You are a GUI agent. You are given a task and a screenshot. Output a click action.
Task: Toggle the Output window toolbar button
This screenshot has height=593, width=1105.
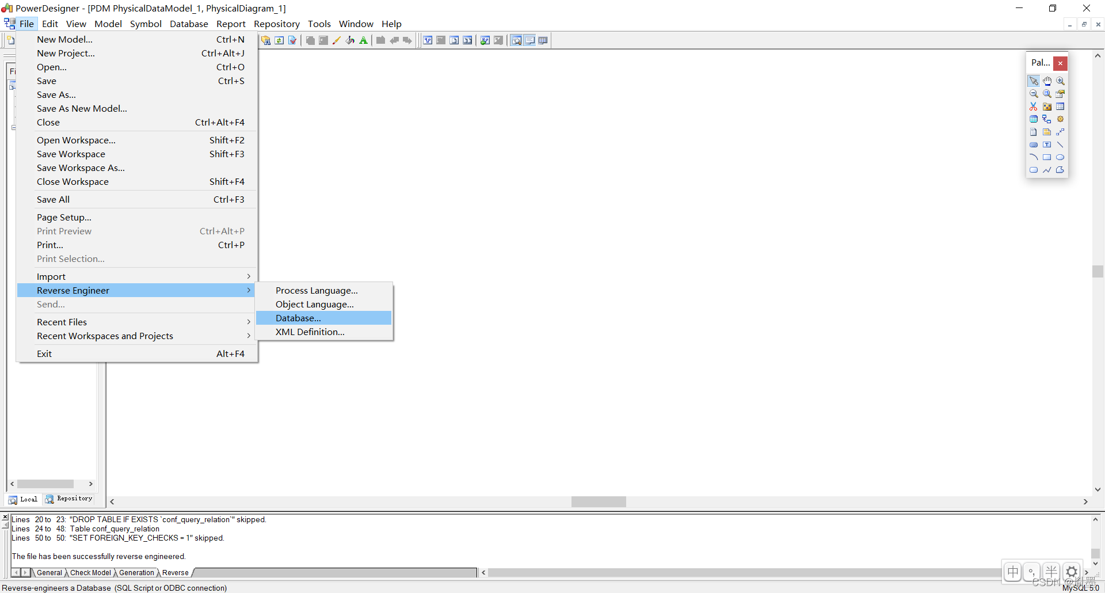click(x=529, y=40)
